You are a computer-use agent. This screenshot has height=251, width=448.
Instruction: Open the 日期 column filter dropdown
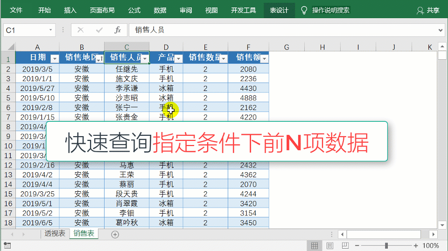click(54, 58)
